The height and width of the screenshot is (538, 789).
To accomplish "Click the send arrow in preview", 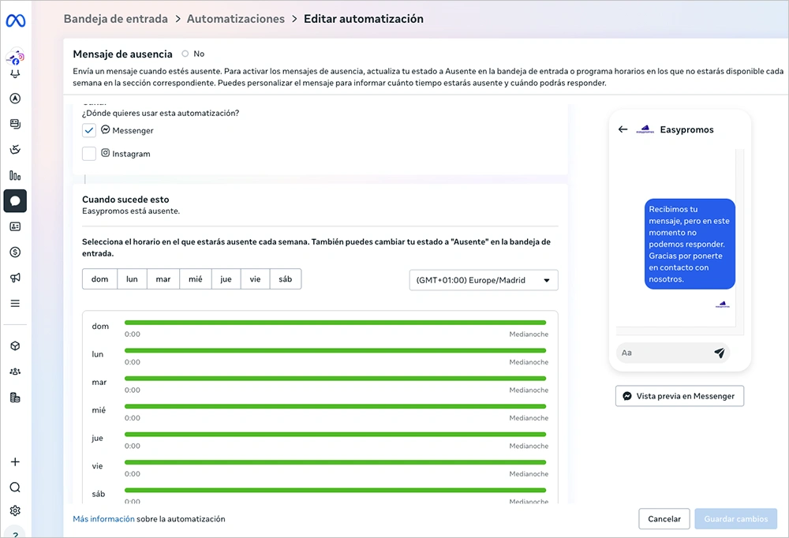I will (719, 353).
